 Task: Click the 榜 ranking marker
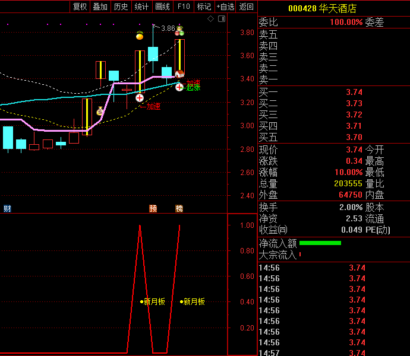pyautogui.click(x=179, y=208)
